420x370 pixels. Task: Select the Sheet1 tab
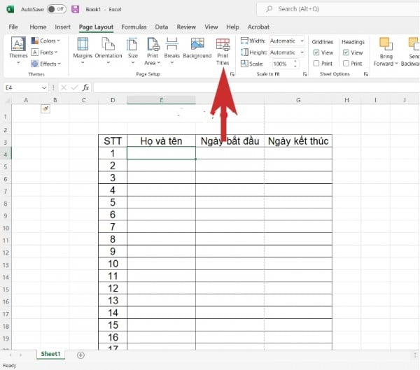(x=50, y=354)
